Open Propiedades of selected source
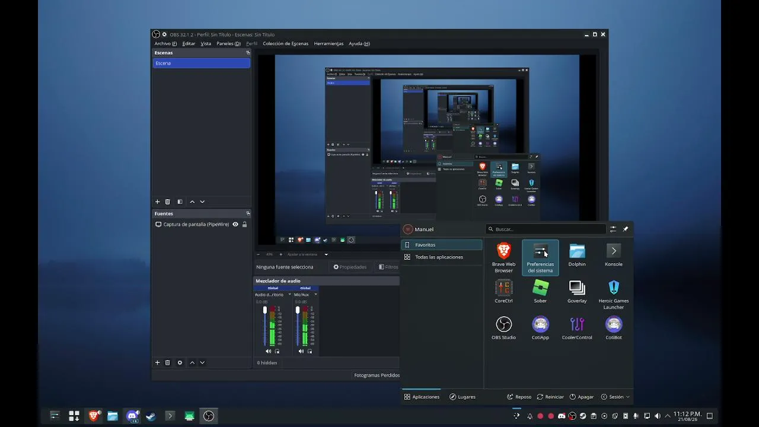Screen dimensions: 759x427 click(350, 267)
